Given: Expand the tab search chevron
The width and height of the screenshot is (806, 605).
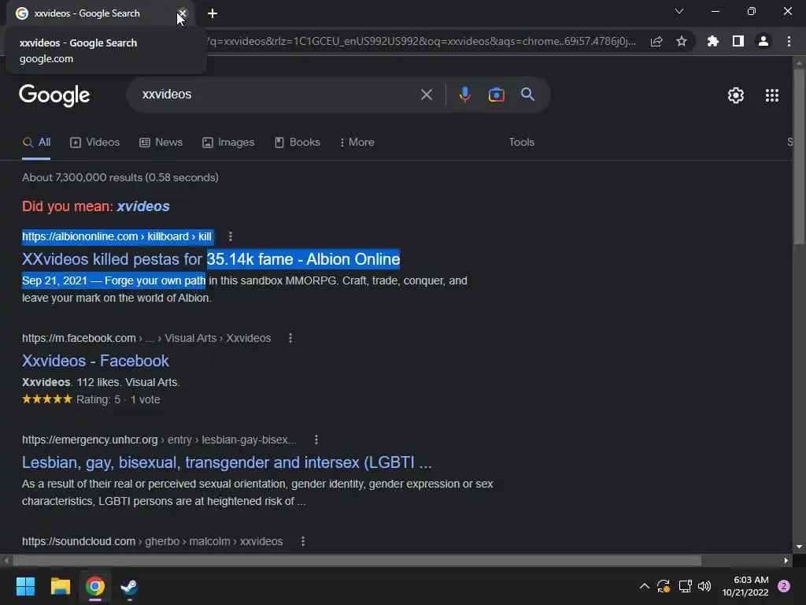Looking at the screenshot, I should 679,11.
